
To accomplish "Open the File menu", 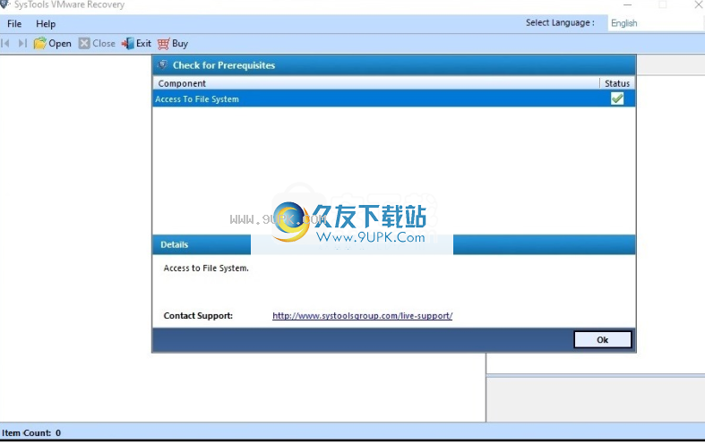I will pyautogui.click(x=14, y=24).
